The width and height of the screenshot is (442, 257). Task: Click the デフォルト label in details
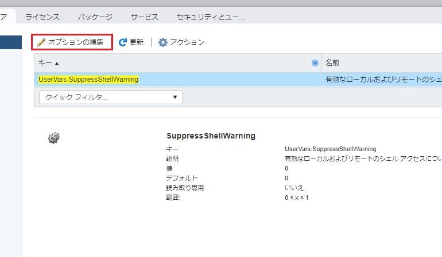[182, 178]
